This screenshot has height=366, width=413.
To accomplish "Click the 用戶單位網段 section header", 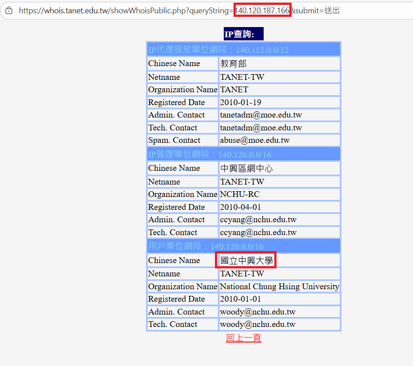I will 244,246.
